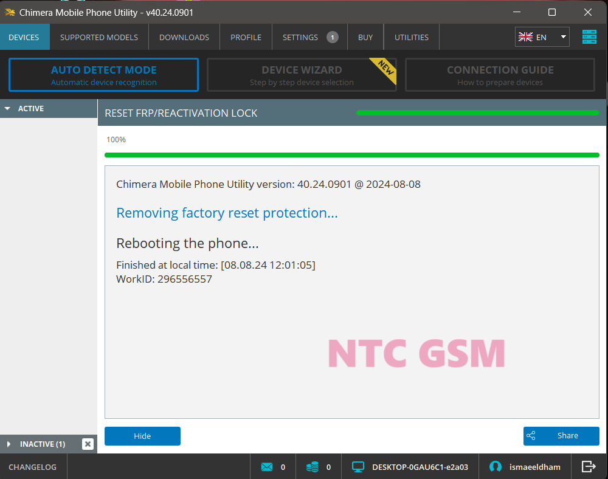The height and width of the screenshot is (479, 608).
Task: Click the Share network icon
Action: point(531,435)
